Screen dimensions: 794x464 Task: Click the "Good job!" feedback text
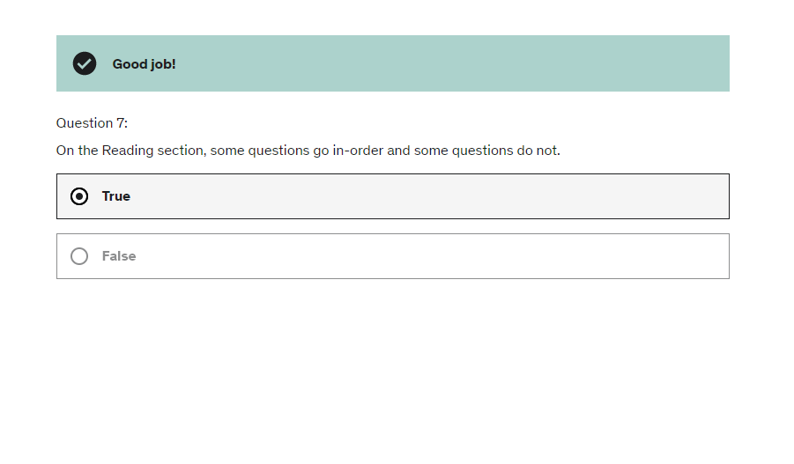pos(144,64)
